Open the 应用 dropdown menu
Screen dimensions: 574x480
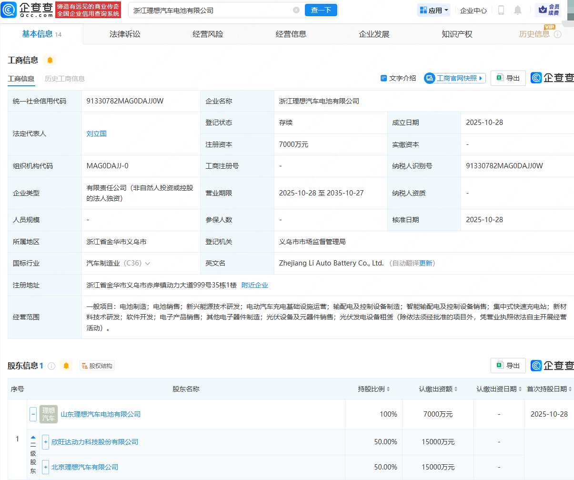[x=434, y=10]
